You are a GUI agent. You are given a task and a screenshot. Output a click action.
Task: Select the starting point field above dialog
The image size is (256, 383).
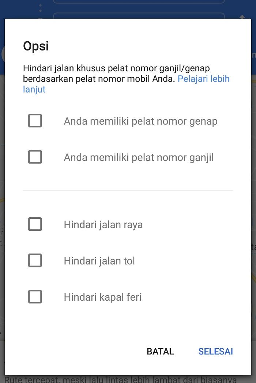pos(139,1)
